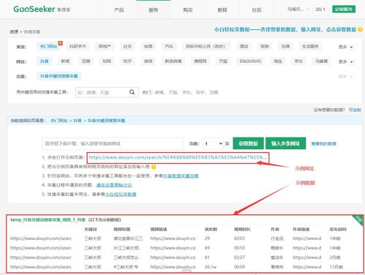Select the B站(bilibili) website filter
The image size is (365, 275).
[x=250, y=61]
